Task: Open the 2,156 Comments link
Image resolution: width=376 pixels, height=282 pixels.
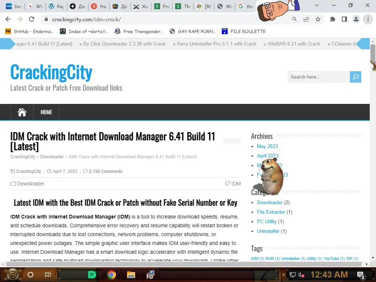Action: click(105, 171)
